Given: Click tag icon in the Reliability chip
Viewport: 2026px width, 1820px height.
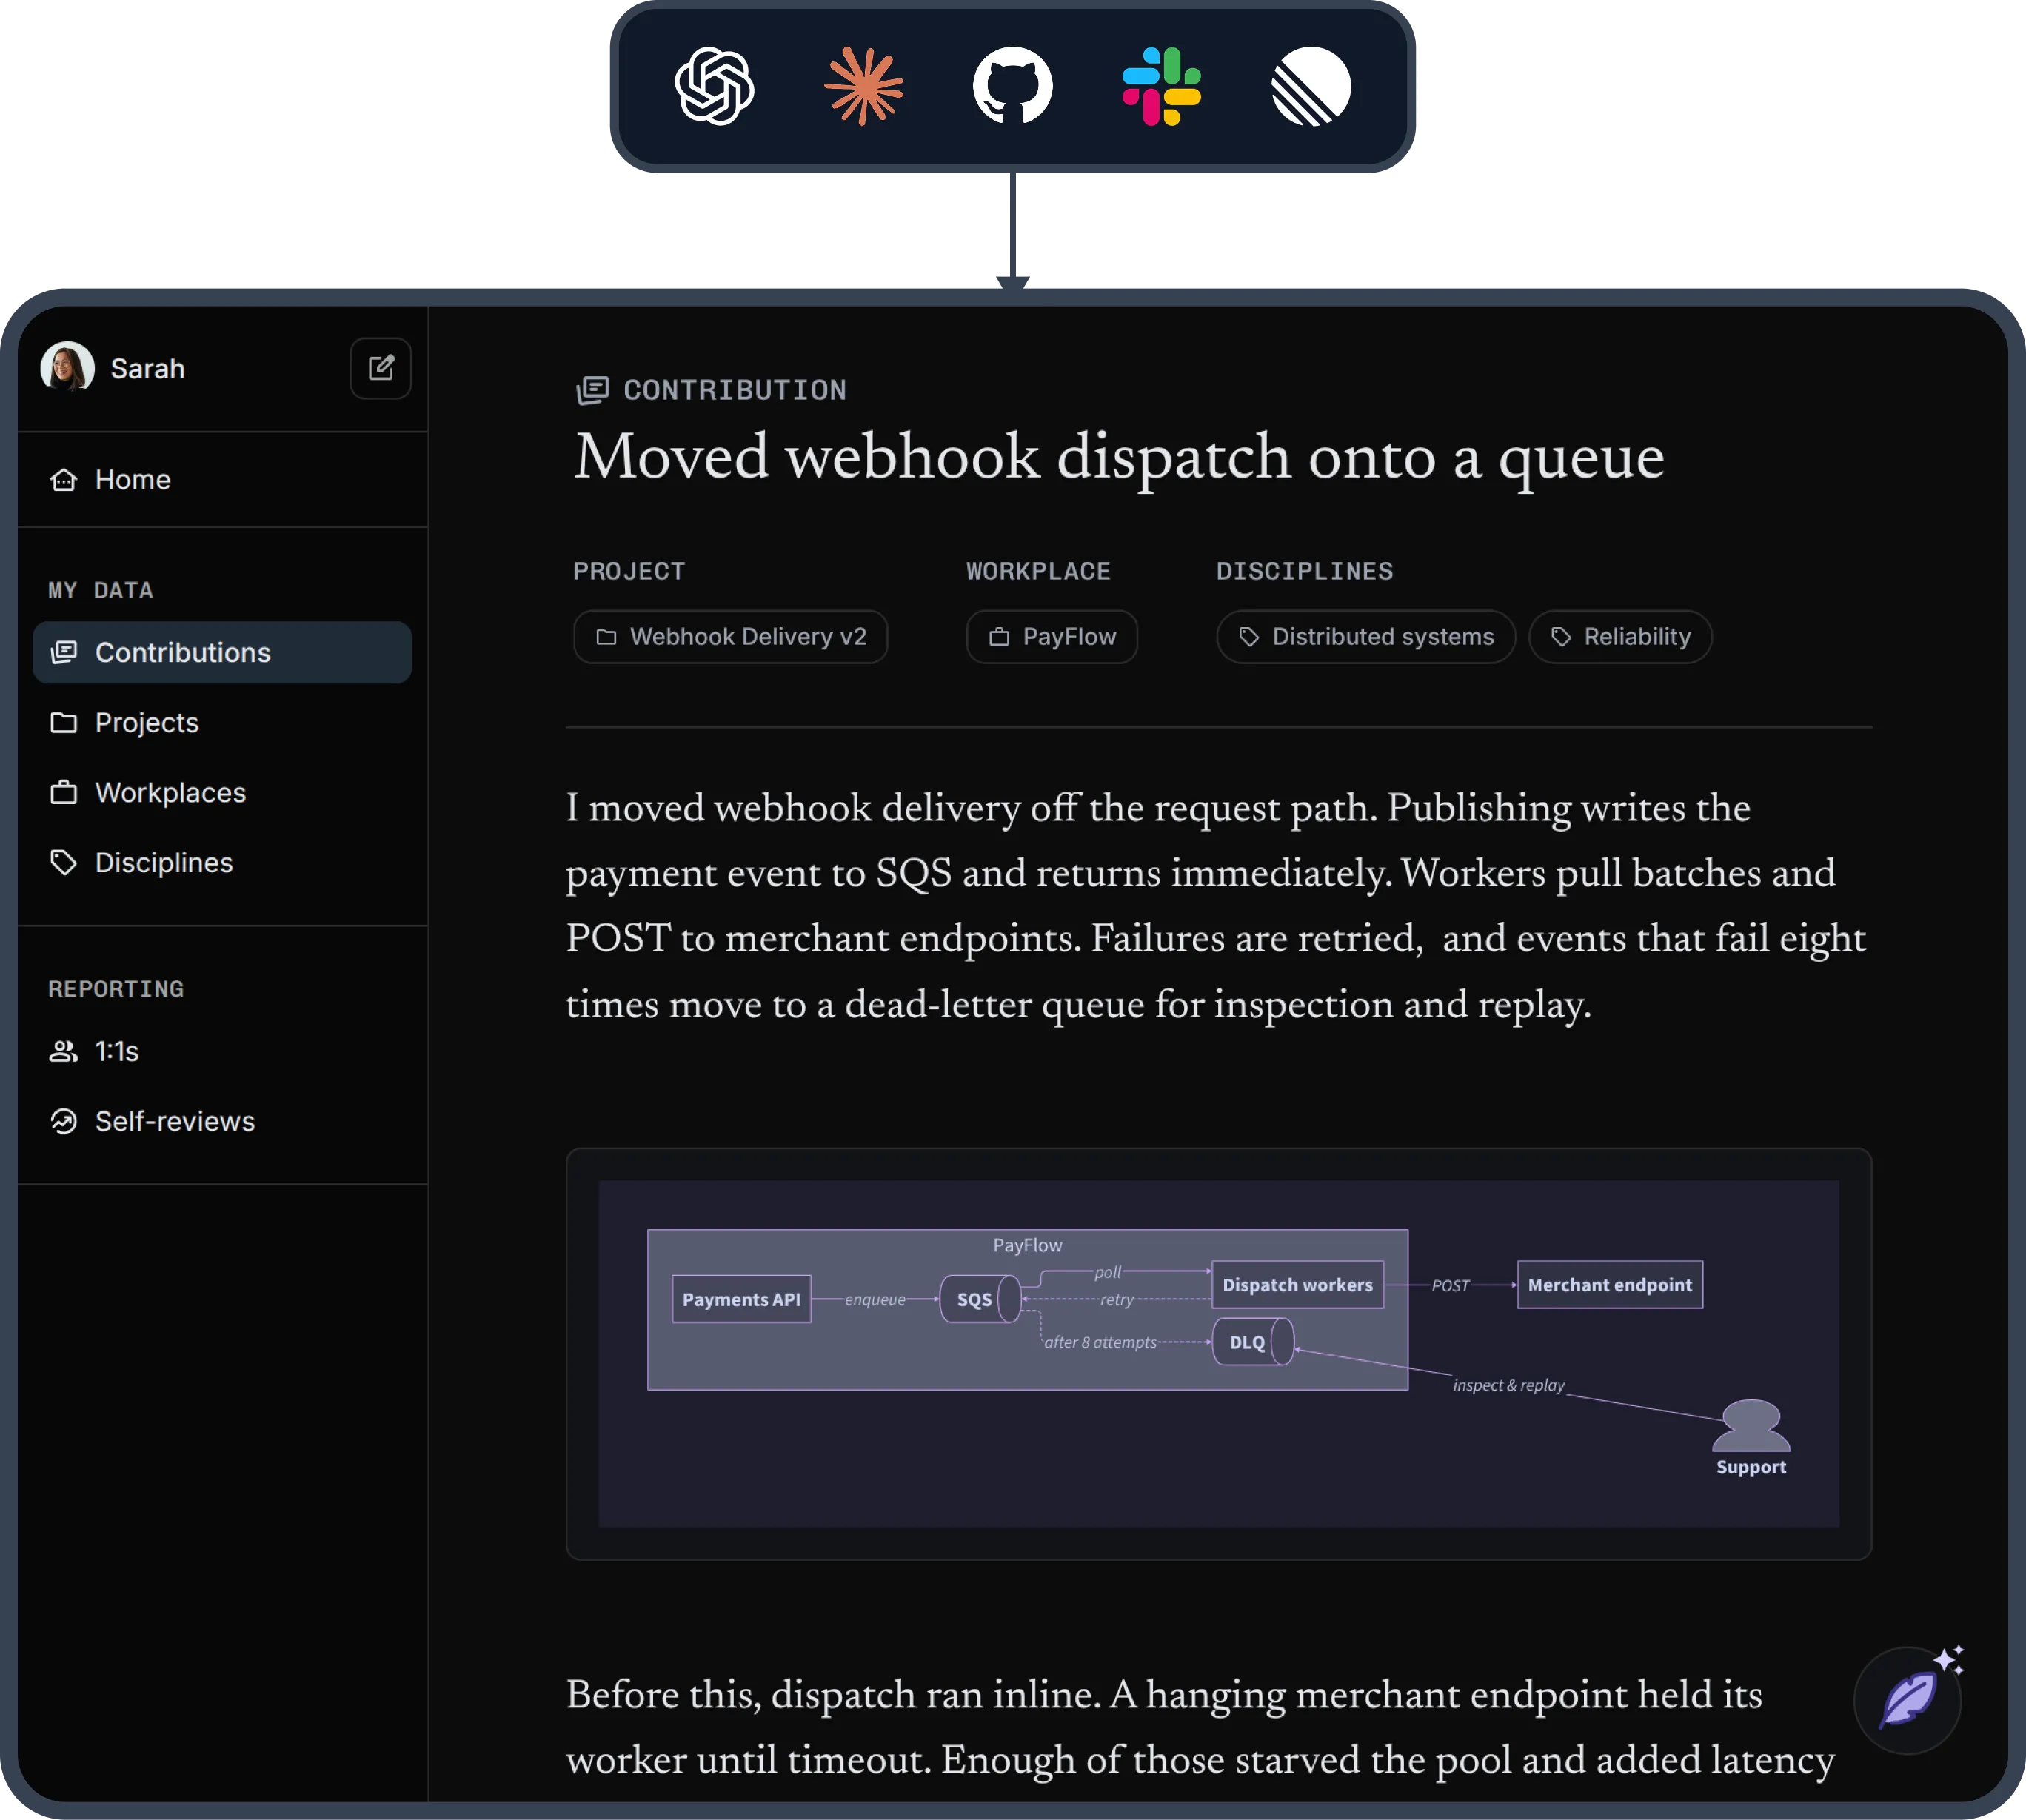Looking at the screenshot, I should pyautogui.click(x=1561, y=637).
